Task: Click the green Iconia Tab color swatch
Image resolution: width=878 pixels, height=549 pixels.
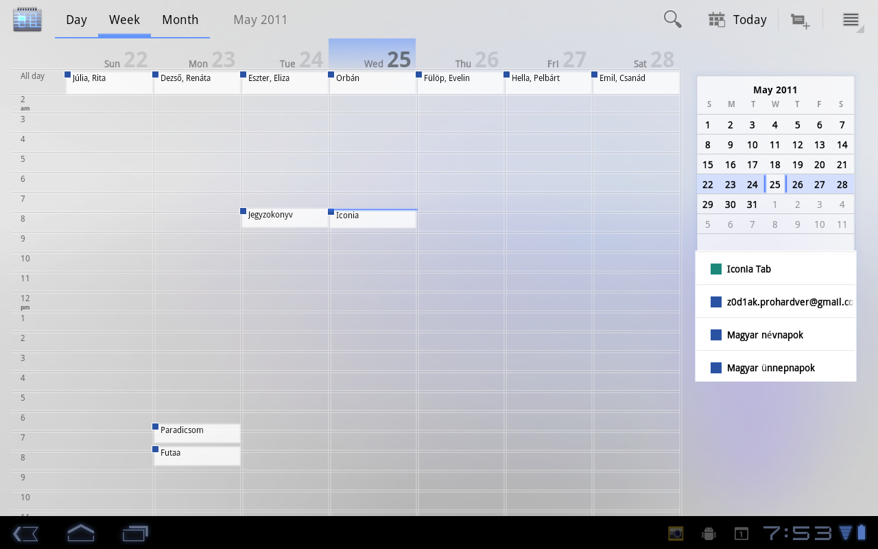Action: click(716, 269)
